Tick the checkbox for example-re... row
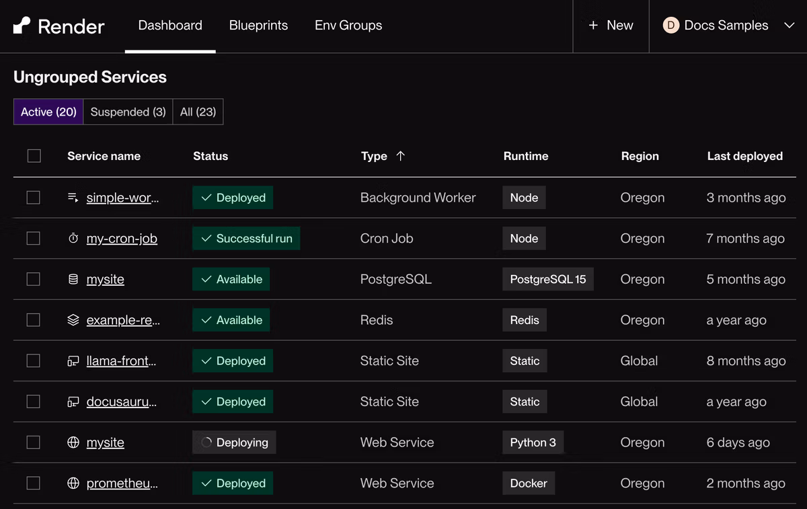Viewport: 807px width, 509px height. pos(34,320)
